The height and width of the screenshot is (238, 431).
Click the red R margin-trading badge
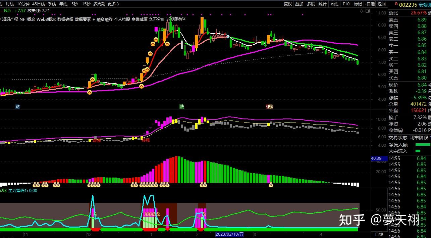pos(396,4)
